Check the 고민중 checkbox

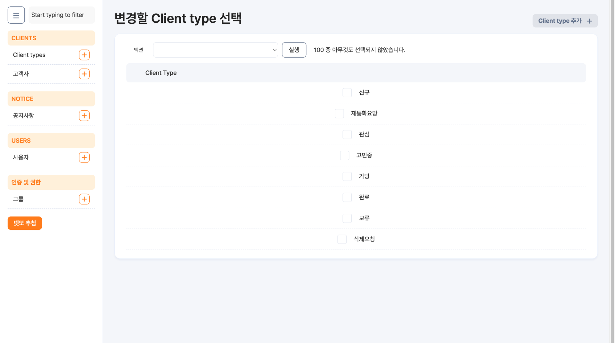pos(345,156)
